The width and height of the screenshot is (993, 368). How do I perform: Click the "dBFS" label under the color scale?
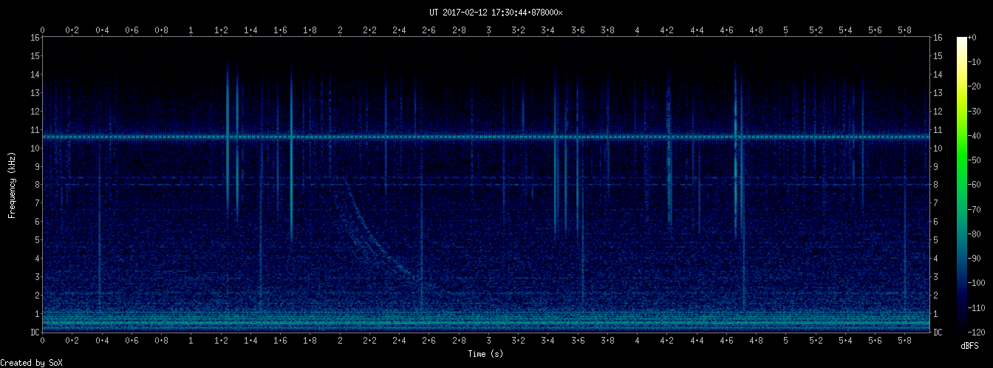970,345
